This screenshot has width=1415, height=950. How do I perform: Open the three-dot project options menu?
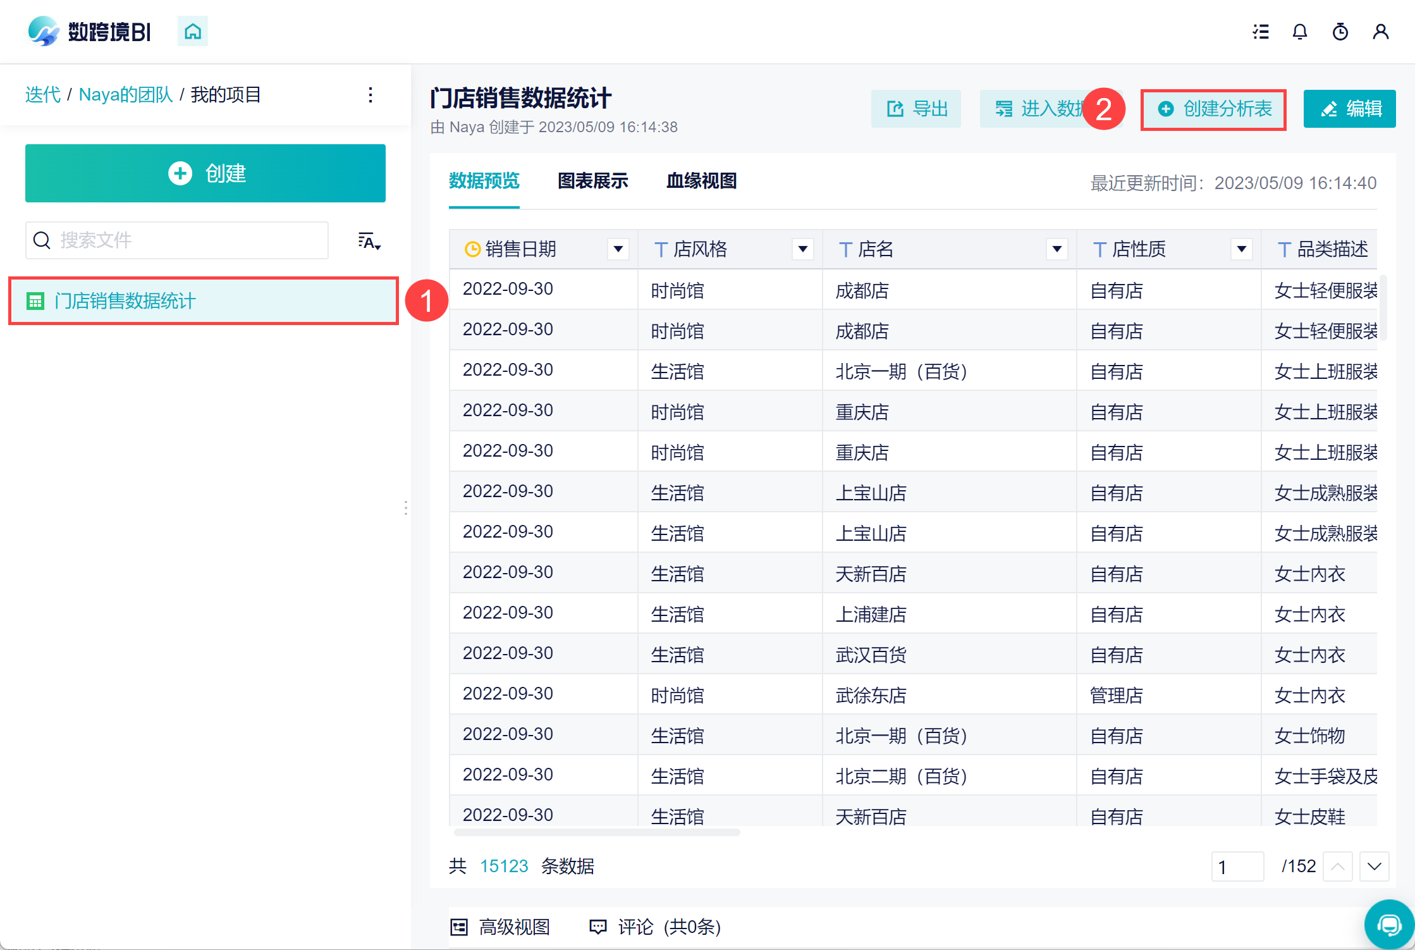[371, 95]
